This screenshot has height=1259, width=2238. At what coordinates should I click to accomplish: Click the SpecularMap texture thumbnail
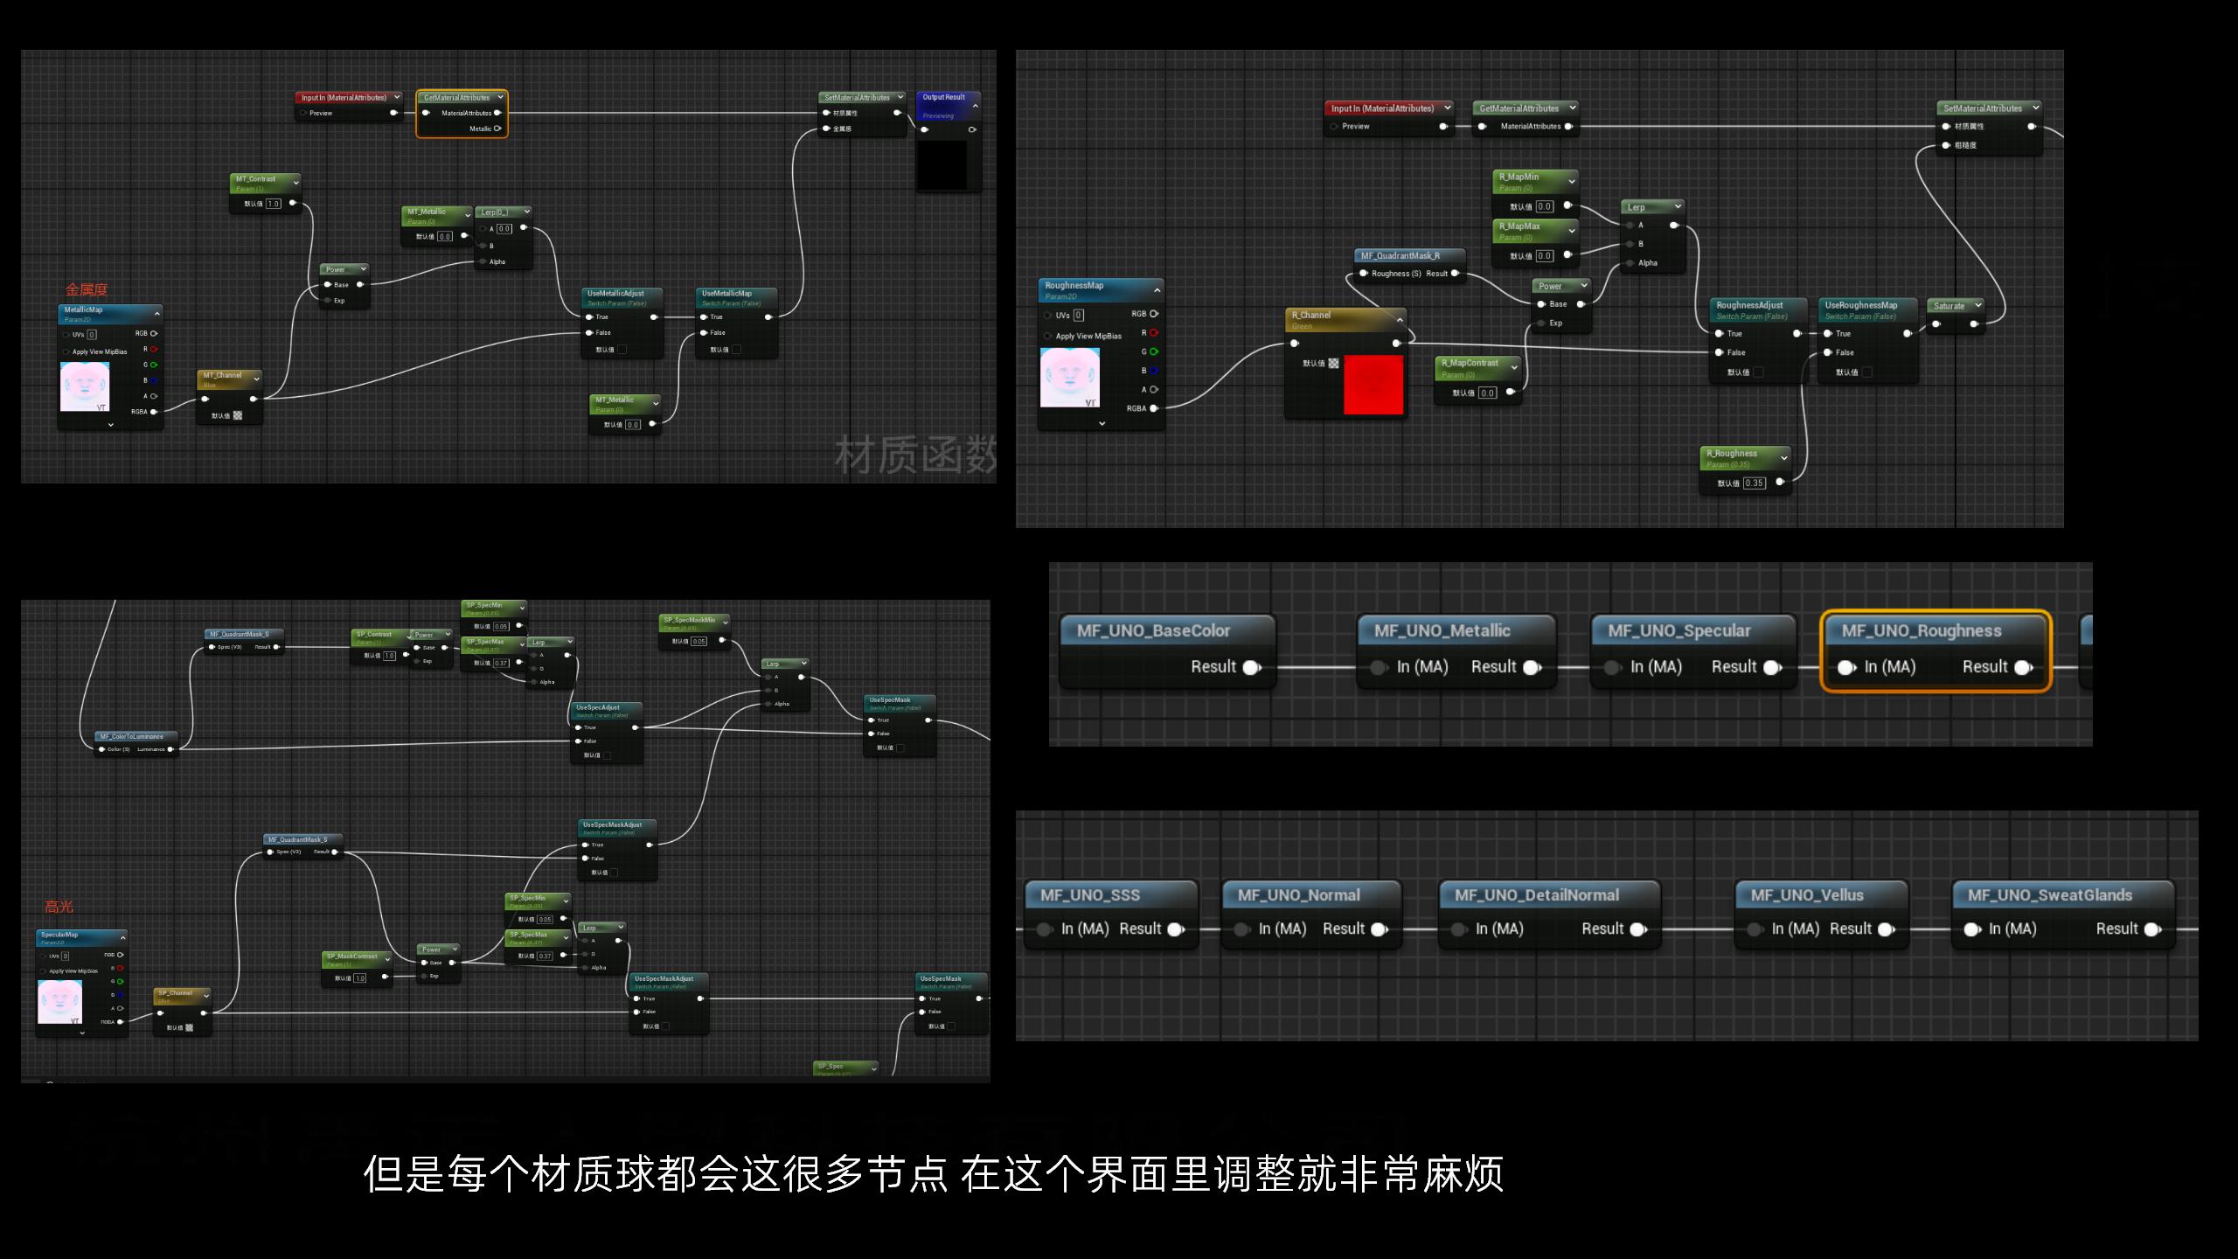pos(60,1002)
